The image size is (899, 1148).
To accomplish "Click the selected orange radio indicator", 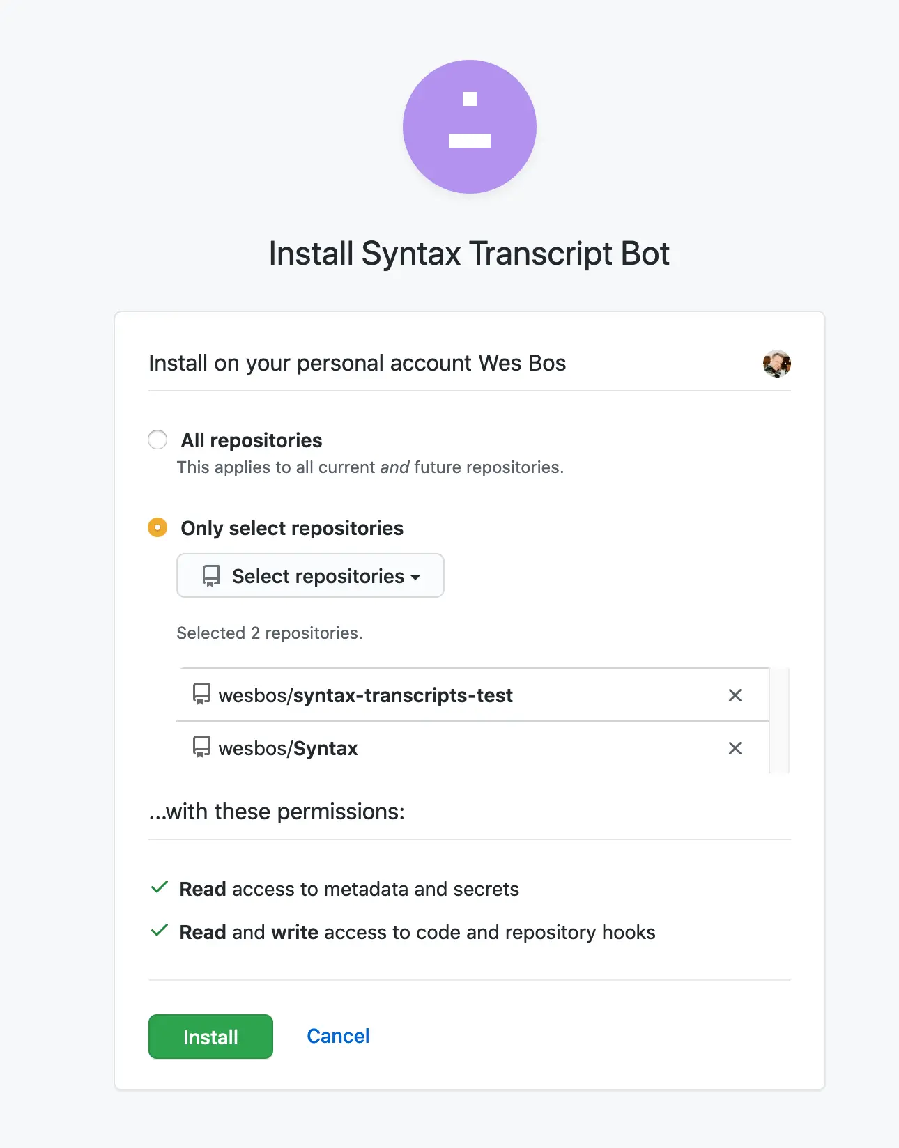I will [x=157, y=527].
